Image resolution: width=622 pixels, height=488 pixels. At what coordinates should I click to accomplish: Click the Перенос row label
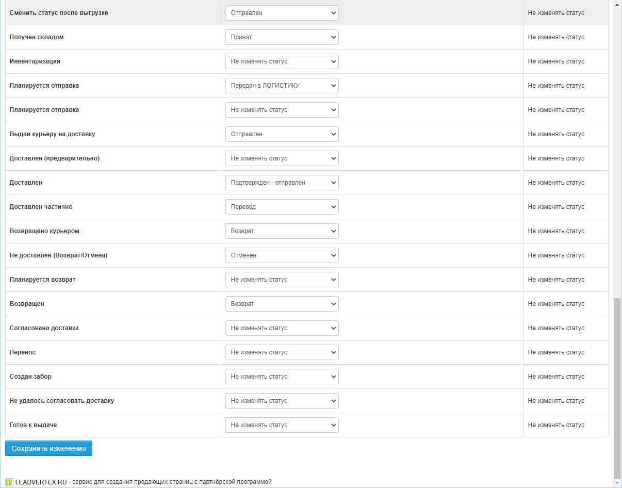[23, 352]
